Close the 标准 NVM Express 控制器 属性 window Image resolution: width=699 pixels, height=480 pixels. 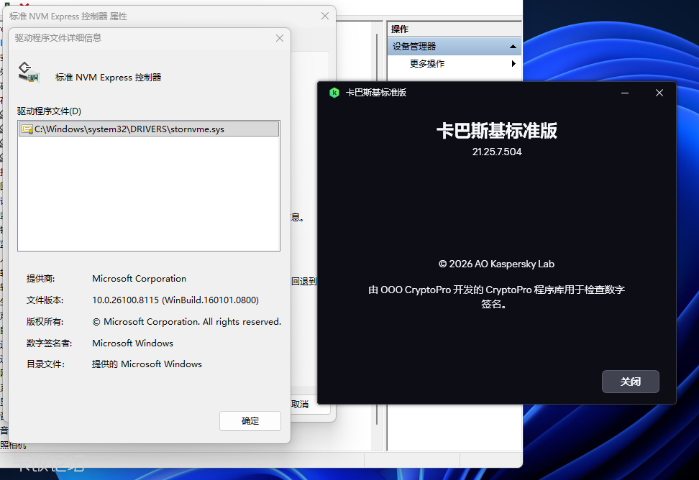point(325,16)
